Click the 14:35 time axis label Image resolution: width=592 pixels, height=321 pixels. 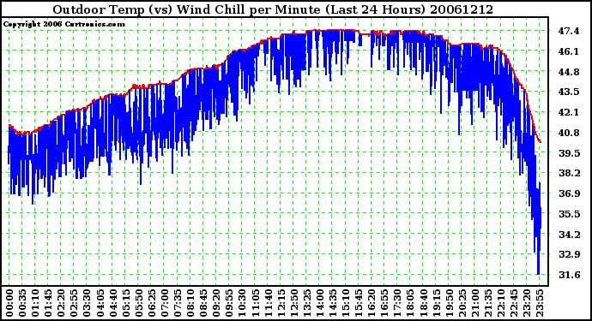(333, 303)
